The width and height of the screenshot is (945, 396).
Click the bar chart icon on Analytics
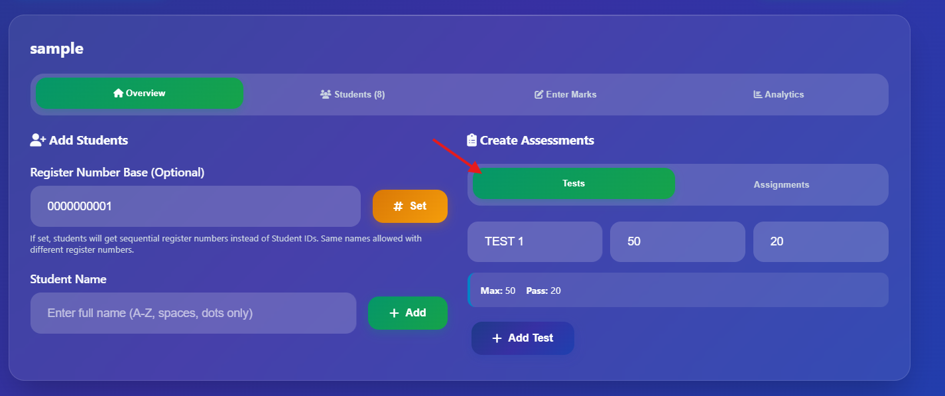[x=757, y=94]
